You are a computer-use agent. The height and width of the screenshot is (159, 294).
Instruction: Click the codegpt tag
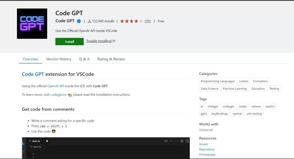pos(228,106)
